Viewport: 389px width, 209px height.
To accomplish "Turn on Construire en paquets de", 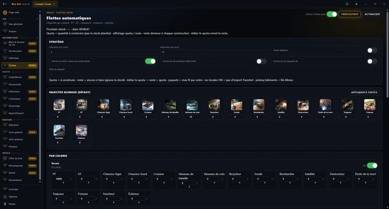I will 372,61.
